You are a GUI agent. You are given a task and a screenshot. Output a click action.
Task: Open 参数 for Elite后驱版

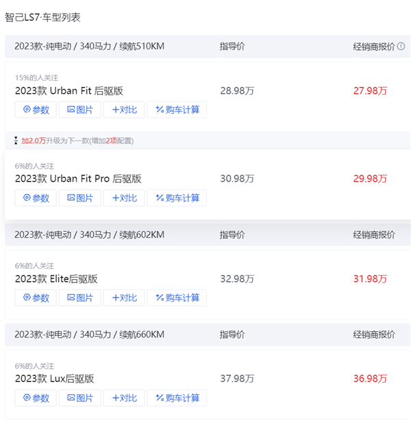tap(36, 298)
